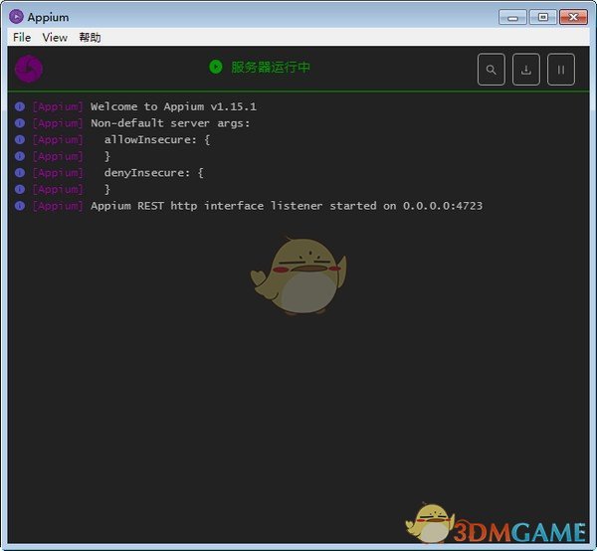Select log line 'Welcome to Appium v1.15.1'
Image resolution: width=597 pixels, height=551 pixels.
click(x=173, y=106)
